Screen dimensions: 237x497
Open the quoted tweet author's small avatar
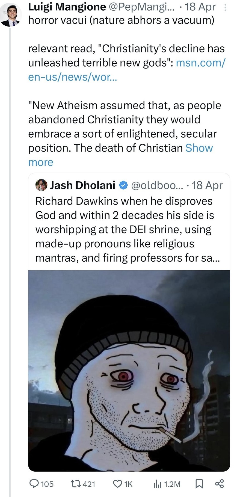click(x=42, y=185)
